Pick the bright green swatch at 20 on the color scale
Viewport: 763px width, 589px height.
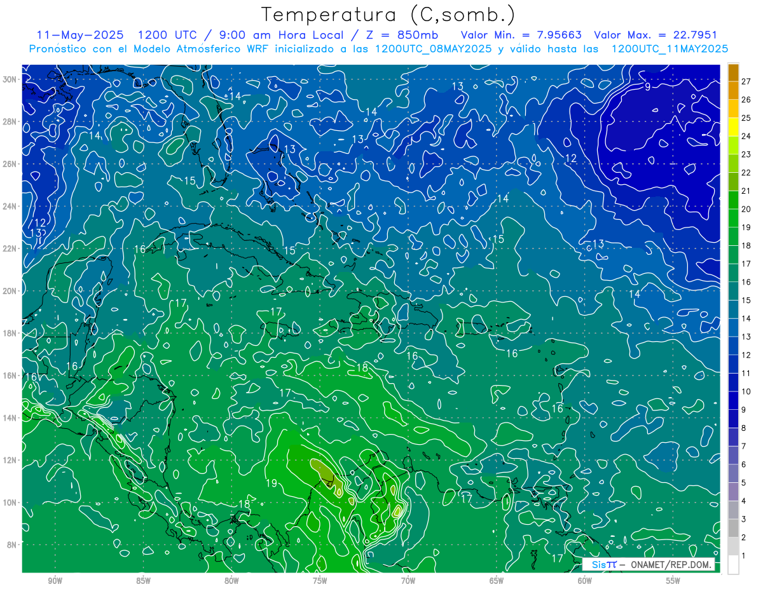(x=733, y=200)
